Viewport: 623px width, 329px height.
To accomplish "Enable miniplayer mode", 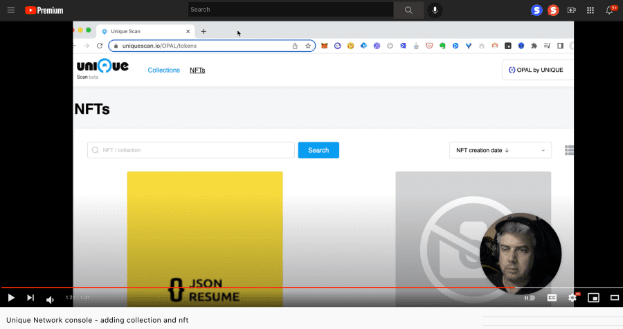I will pyautogui.click(x=594, y=298).
